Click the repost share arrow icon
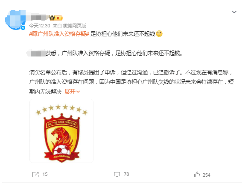This screenshot has height=184, width=242. click(x=35, y=175)
